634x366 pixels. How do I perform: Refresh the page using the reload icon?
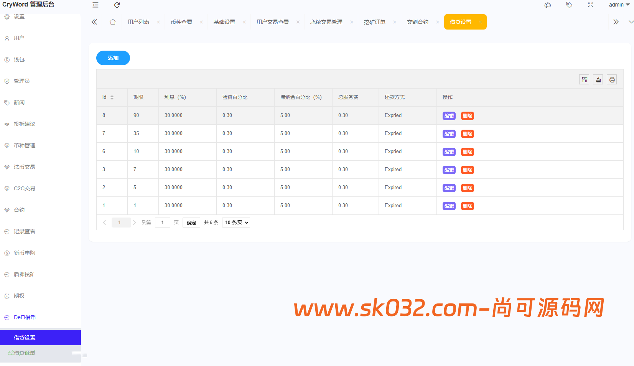click(117, 5)
